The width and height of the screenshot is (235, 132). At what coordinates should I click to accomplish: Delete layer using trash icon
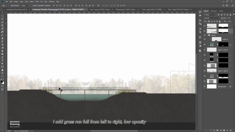coord(231,131)
